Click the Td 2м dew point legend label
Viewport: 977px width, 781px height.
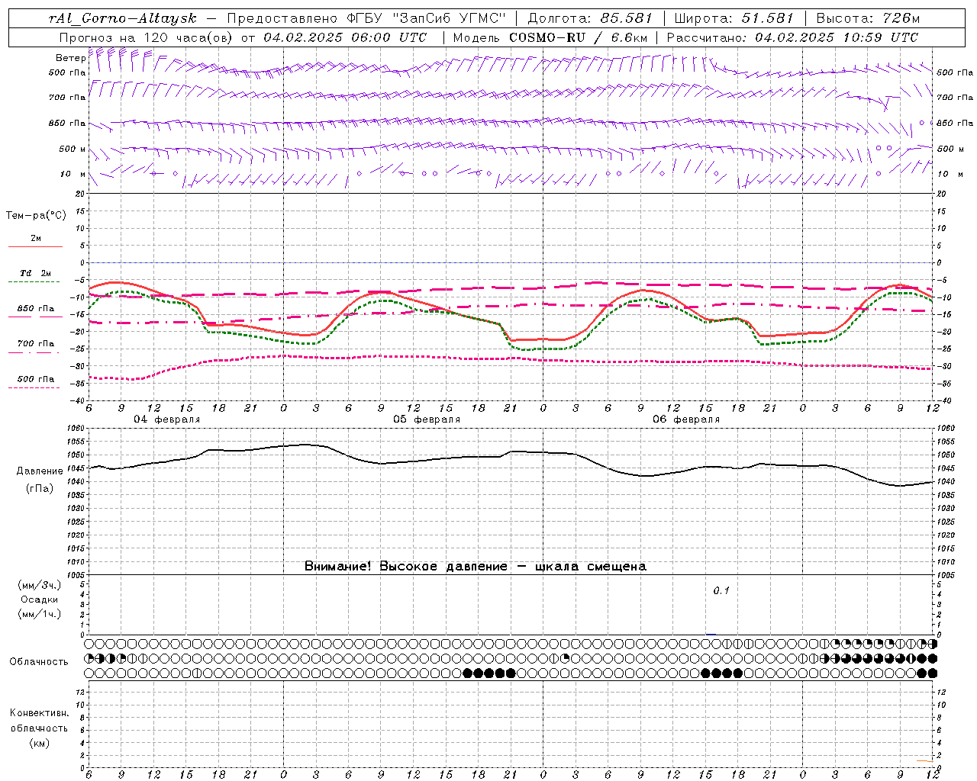pos(35,273)
